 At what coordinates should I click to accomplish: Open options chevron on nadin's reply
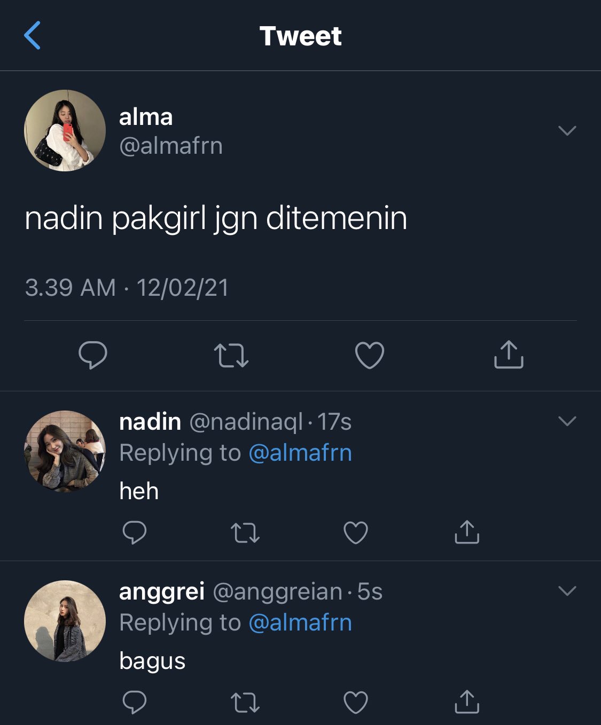coord(567,421)
